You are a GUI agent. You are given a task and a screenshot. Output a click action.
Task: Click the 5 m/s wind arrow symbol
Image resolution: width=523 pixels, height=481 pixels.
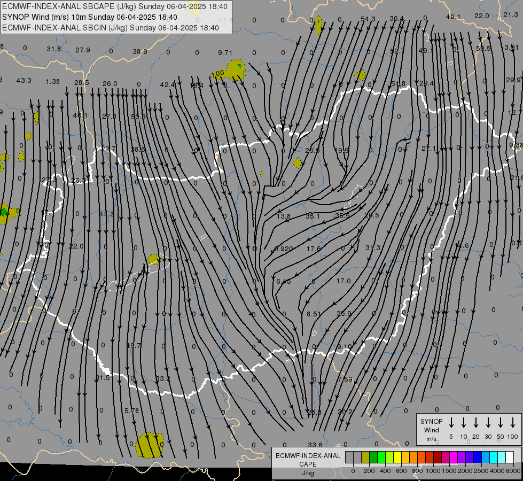tap(451, 423)
